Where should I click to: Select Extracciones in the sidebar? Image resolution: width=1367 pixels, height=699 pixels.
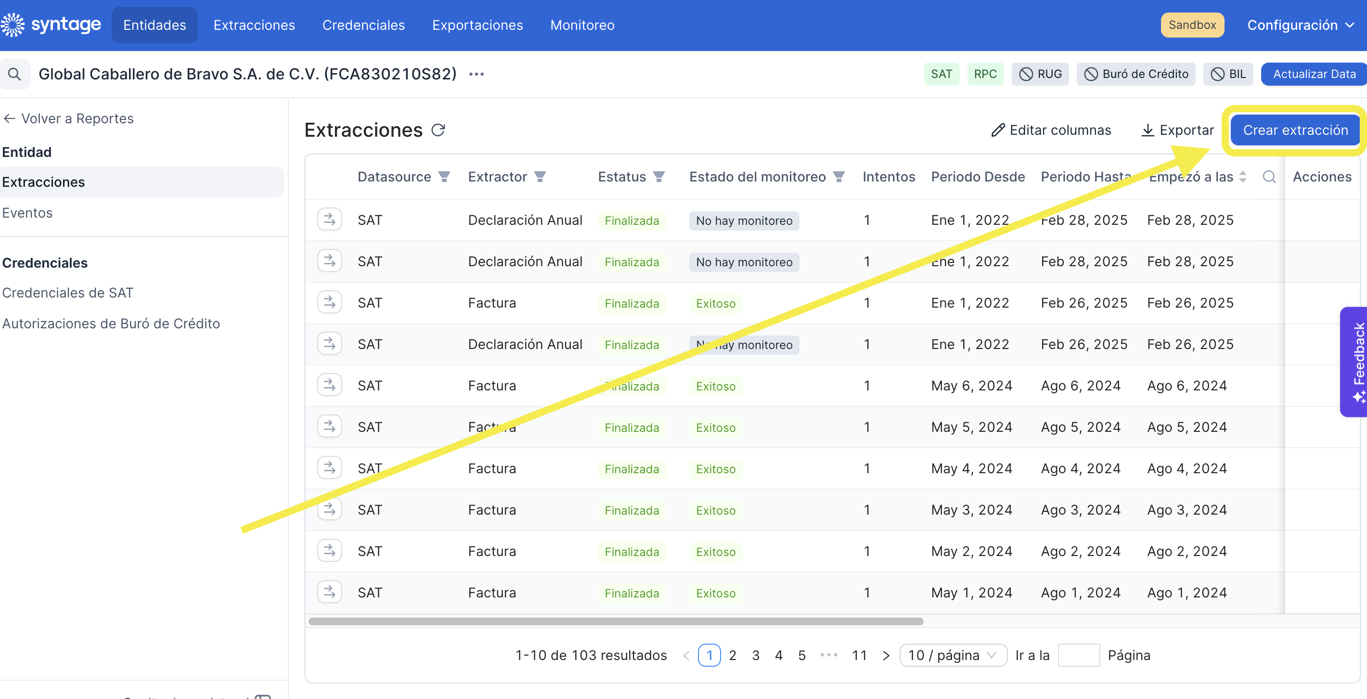[141, 182]
